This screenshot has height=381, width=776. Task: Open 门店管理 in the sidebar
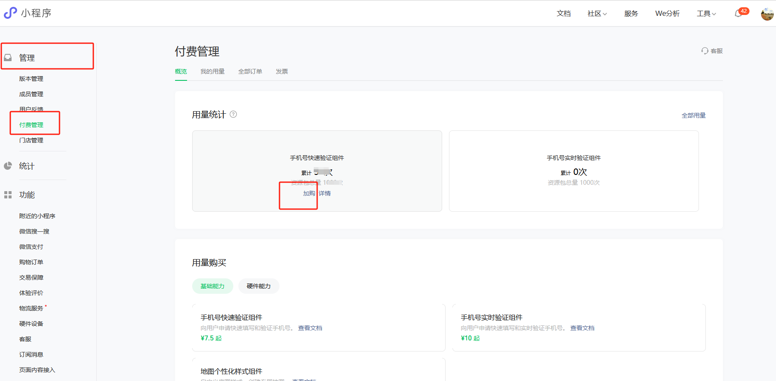[x=31, y=140]
